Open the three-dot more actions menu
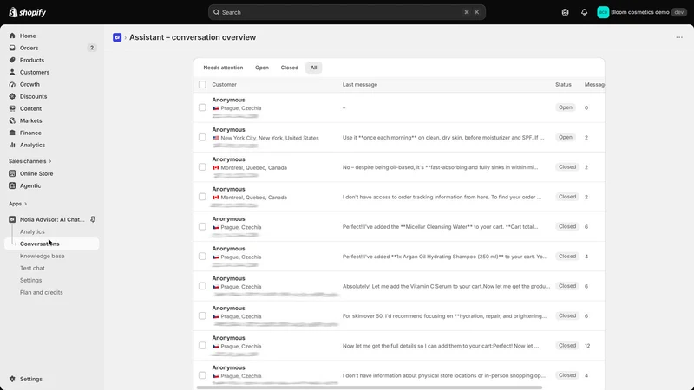Image resolution: width=694 pixels, height=390 pixels. [679, 37]
